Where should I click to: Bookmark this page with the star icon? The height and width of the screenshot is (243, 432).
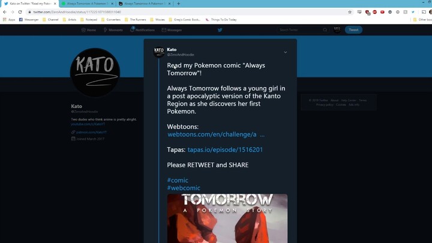click(350, 12)
